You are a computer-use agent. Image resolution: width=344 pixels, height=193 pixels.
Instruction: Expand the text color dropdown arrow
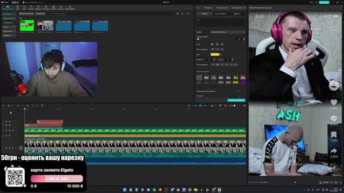[221, 54]
